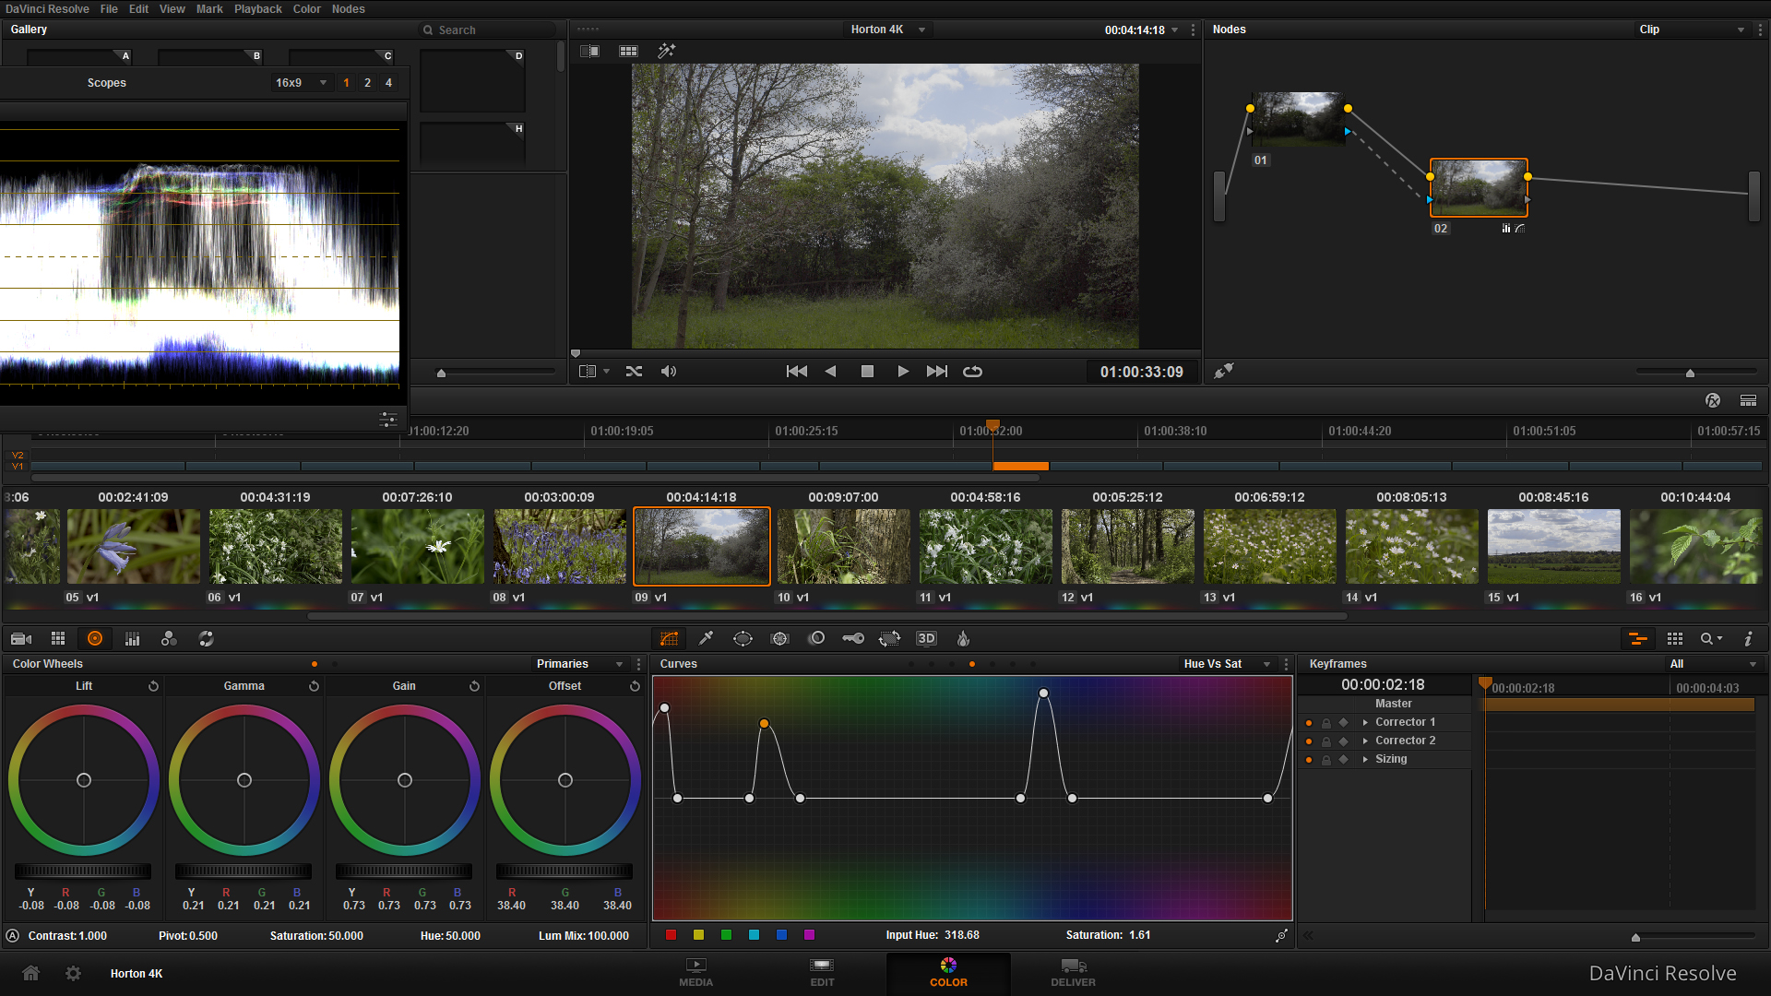Adjust the Gain master wheel slider
The height and width of the screenshot is (996, 1771).
(404, 871)
